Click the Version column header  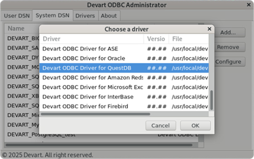156,39
